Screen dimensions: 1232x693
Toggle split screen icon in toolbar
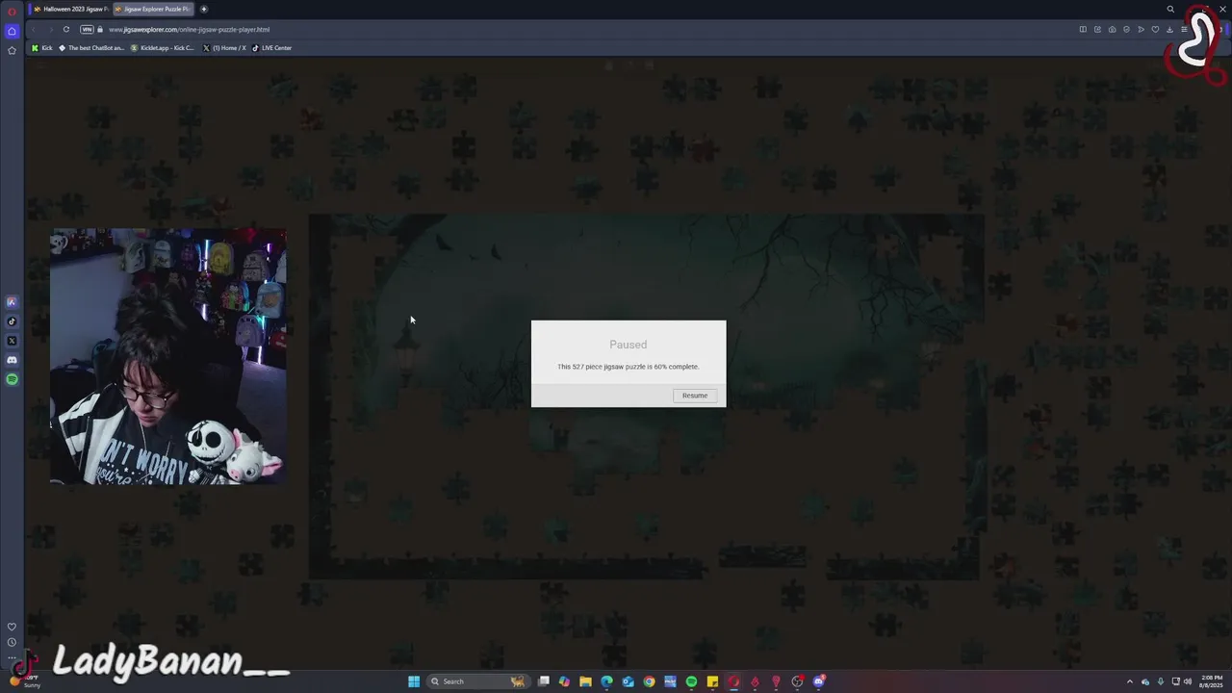click(1083, 29)
